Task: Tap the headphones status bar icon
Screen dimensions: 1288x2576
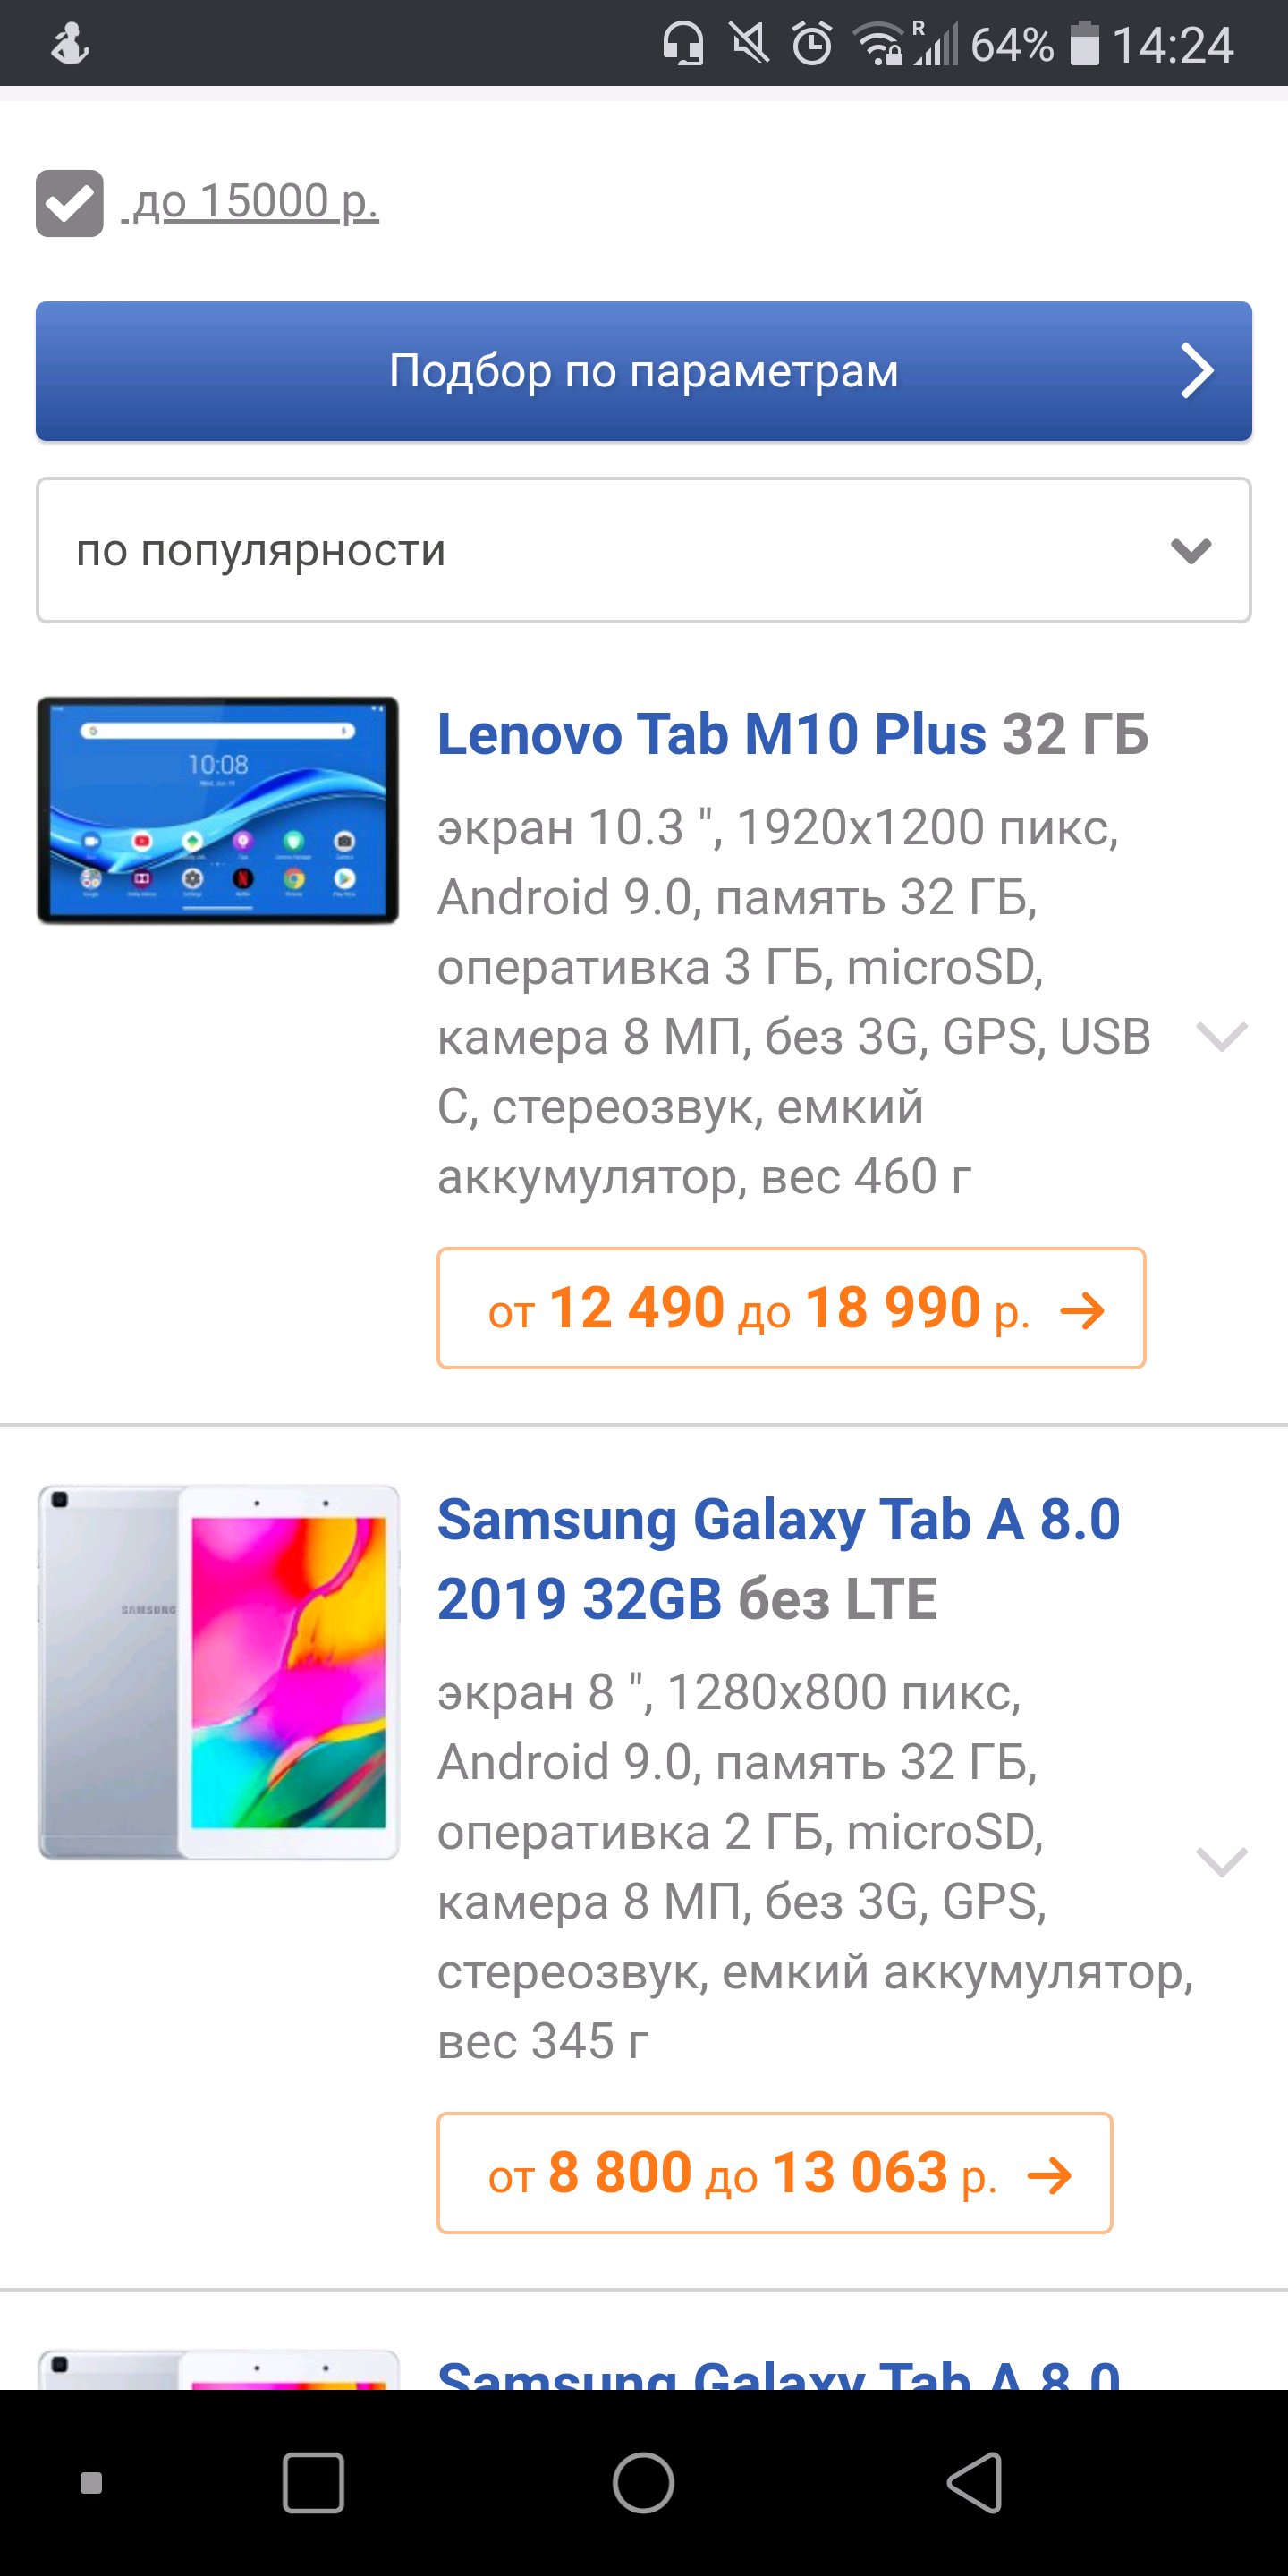Action: pyautogui.click(x=683, y=45)
